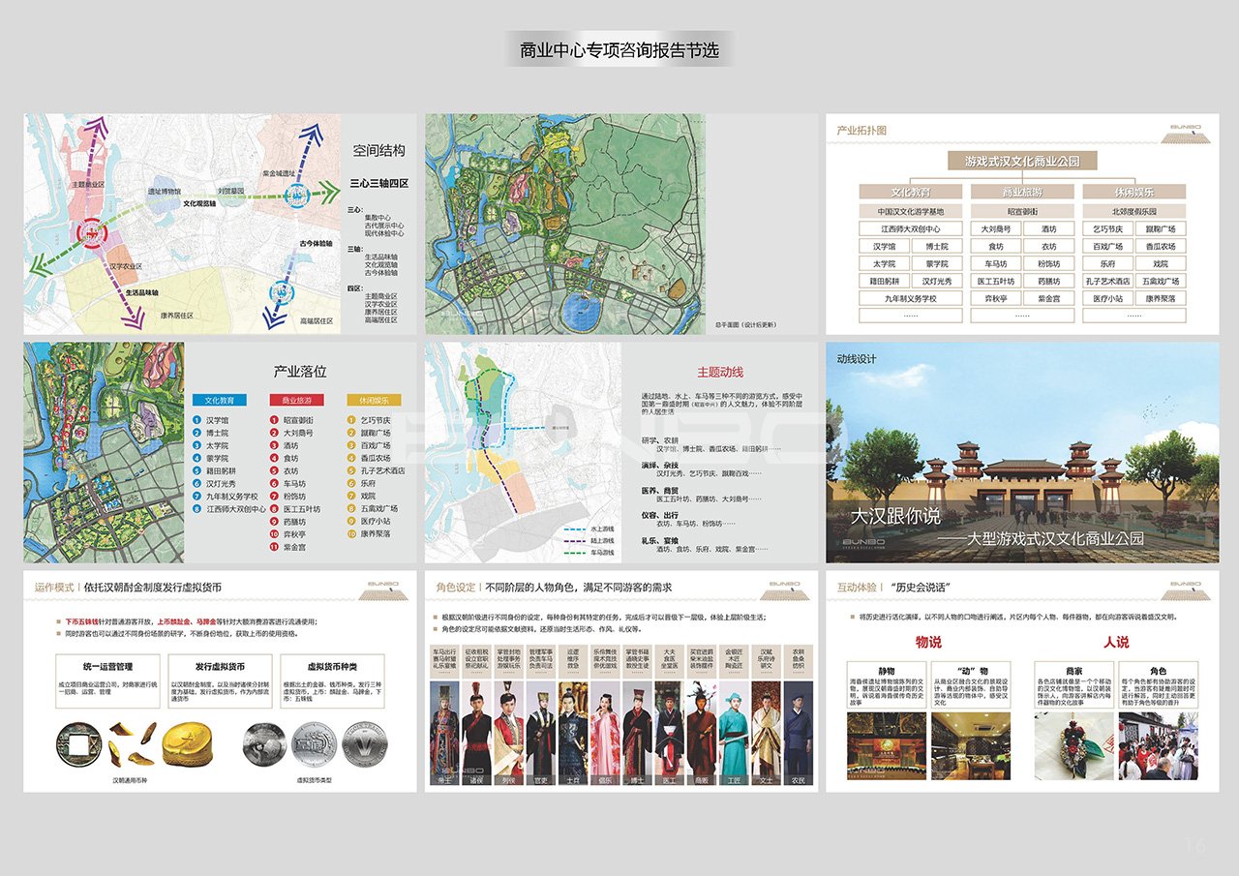Select the red 商业旅游 label under 产业落位
1239x876 pixels.
[296, 400]
